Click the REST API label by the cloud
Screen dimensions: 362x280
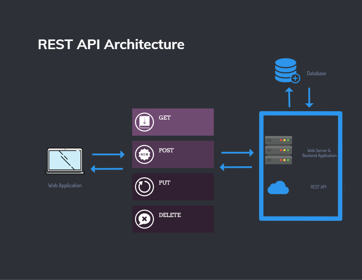pyautogui.click(x=318, y=187)
